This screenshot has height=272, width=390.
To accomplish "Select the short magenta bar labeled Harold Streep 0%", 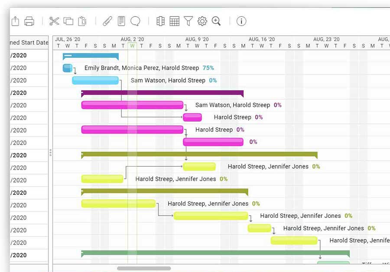I will pyautogui.click(x=192, y=117).
